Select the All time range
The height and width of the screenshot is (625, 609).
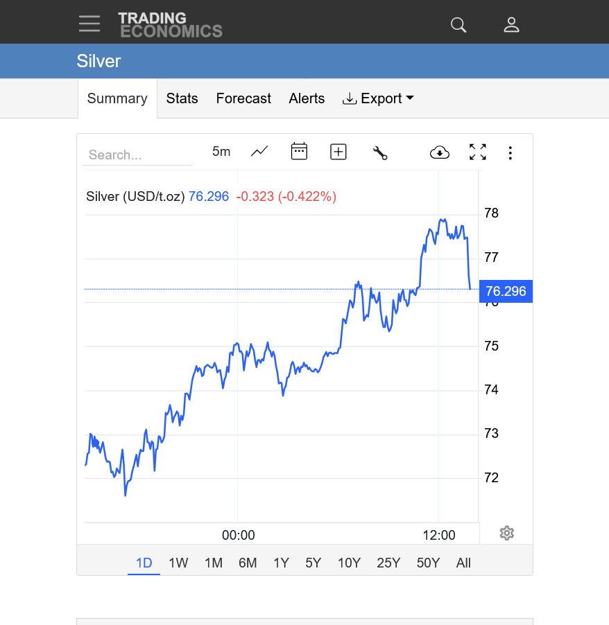point(463,563)
